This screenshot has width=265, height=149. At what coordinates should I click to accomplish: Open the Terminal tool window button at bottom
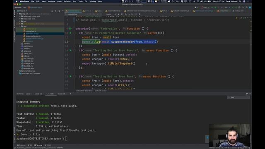point(38,145)
